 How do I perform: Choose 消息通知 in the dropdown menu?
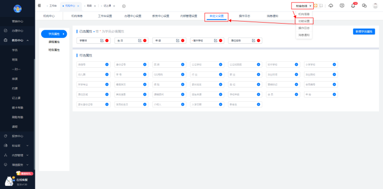click(304, 35)
